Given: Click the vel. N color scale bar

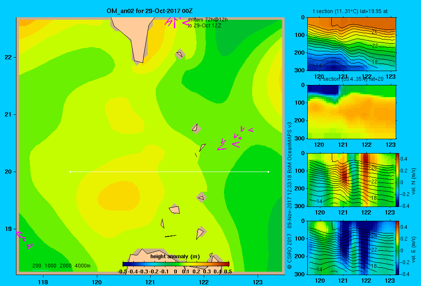Looking at the screenshot, I should click(x=398, y=180).
